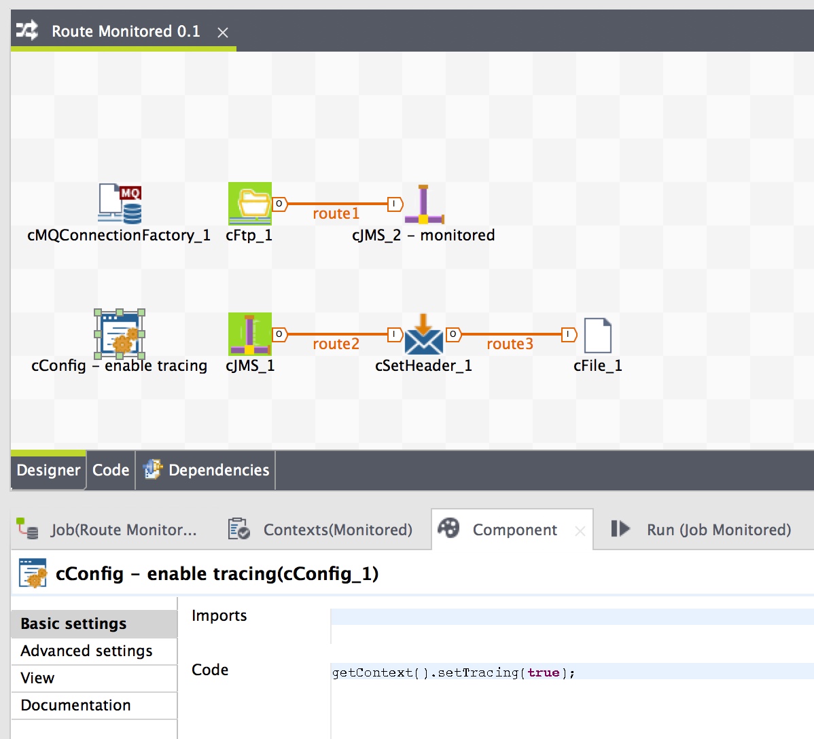Click the cConfig icon in Component header
This screenshot has height=739, width=814.
(32, 573)
